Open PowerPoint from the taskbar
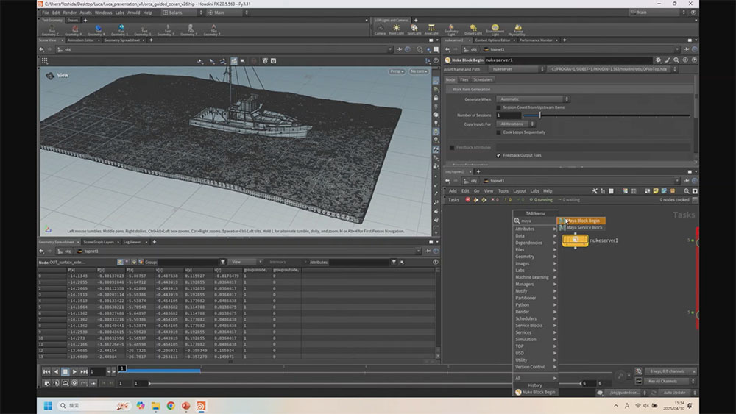 click(186, 406)
